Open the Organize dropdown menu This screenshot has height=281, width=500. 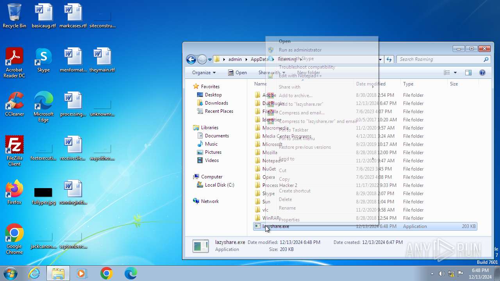(x=204, y=73)
